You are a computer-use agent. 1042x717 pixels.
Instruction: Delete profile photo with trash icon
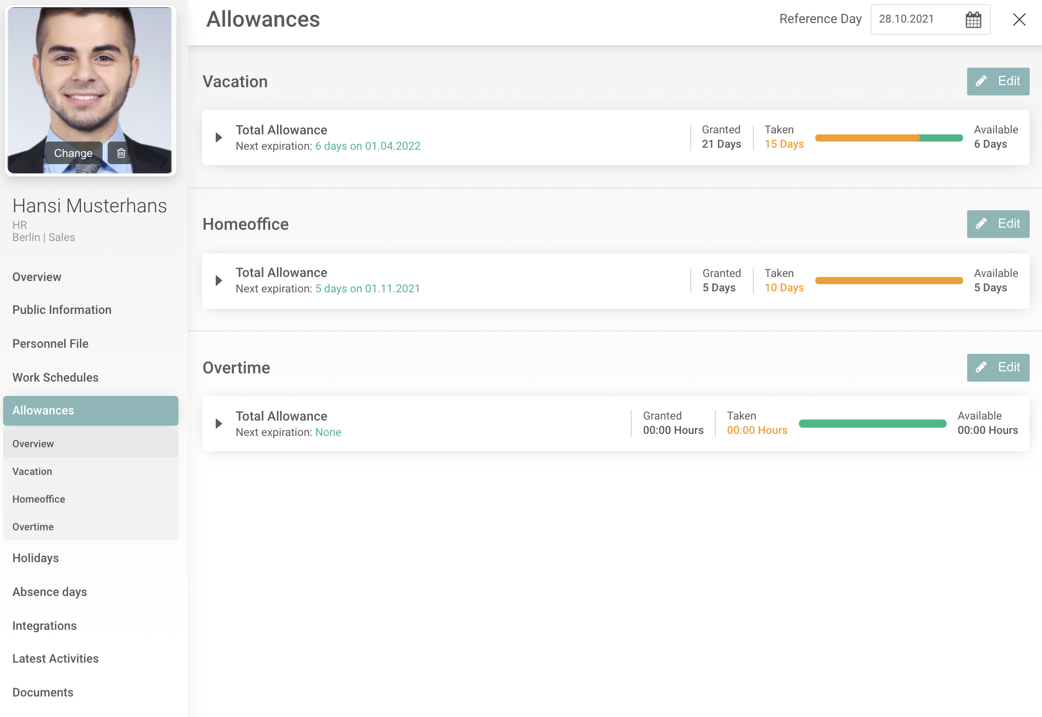[x=121, y=153]
